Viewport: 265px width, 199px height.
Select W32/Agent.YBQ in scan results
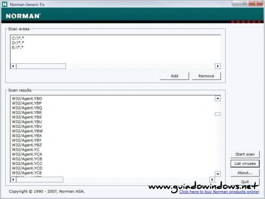[x=27, y=108]
